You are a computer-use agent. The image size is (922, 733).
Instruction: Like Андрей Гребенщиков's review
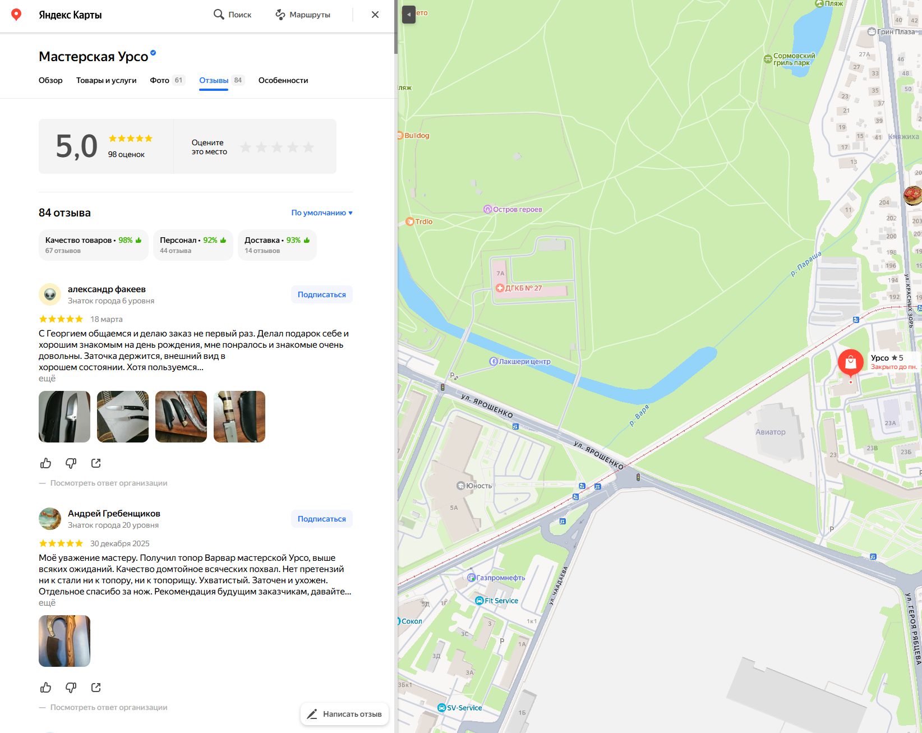[46, 688]
